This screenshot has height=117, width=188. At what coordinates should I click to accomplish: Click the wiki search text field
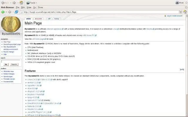11,61
